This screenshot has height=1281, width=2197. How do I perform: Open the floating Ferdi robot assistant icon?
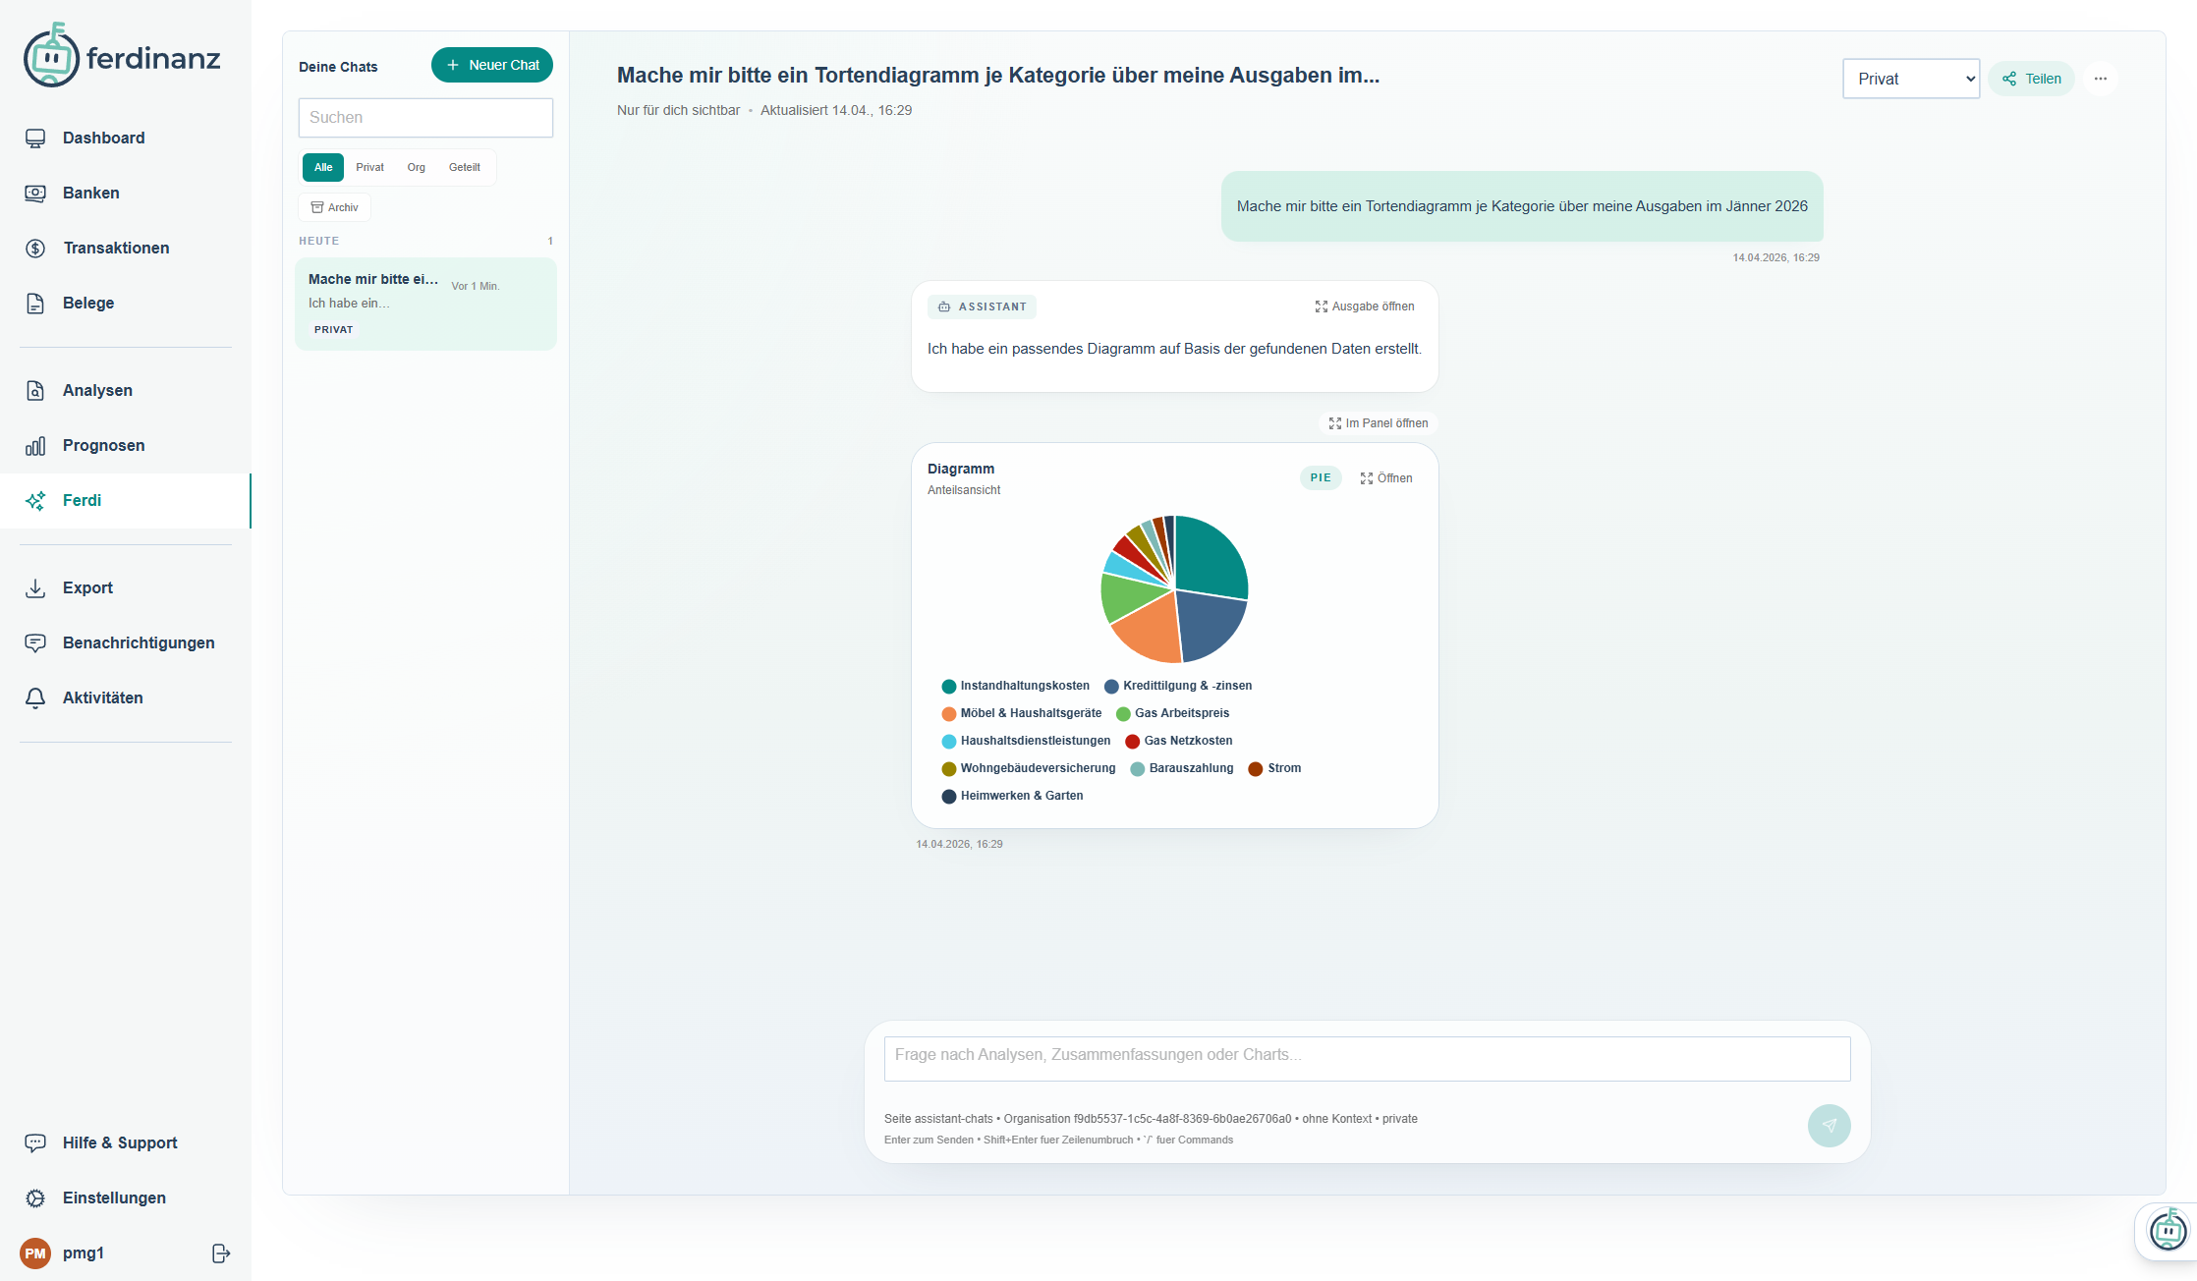click(x=2167, y=1230)
